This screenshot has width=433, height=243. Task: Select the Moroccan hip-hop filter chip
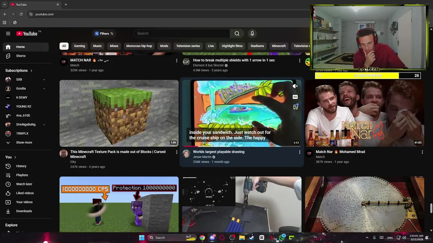139,46
